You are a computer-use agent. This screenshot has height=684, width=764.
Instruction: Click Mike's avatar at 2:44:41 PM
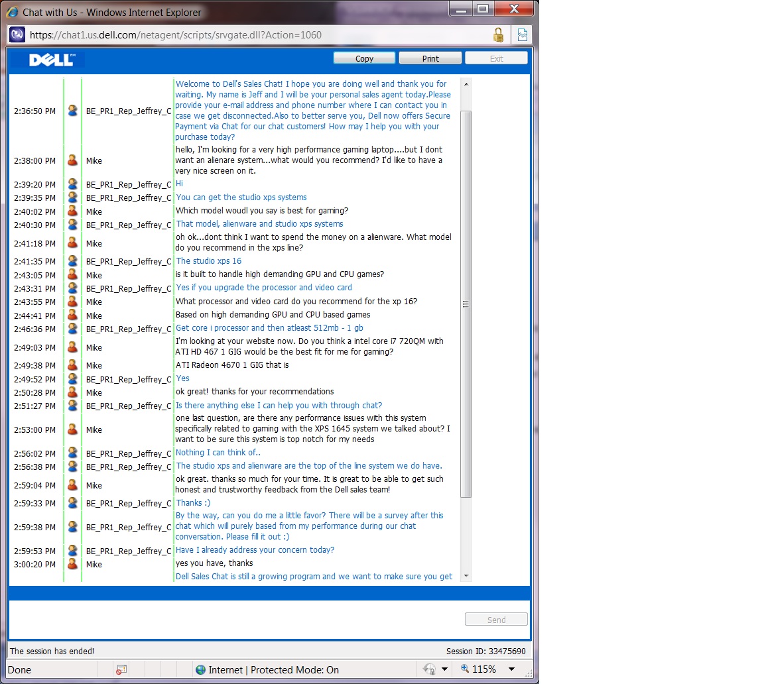(x=72, y=315)
